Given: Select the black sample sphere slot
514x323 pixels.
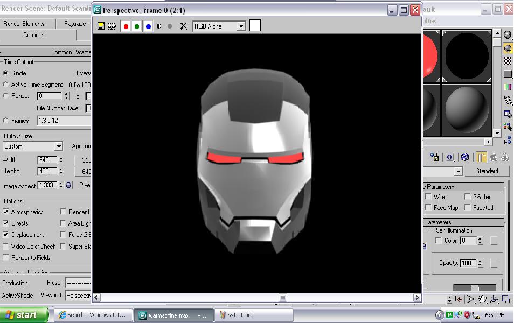Looking at the screenshot, I should [x=467, y=55].
